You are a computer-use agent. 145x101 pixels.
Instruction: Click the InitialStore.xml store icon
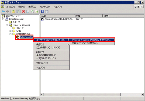click(x=7, y=19)
